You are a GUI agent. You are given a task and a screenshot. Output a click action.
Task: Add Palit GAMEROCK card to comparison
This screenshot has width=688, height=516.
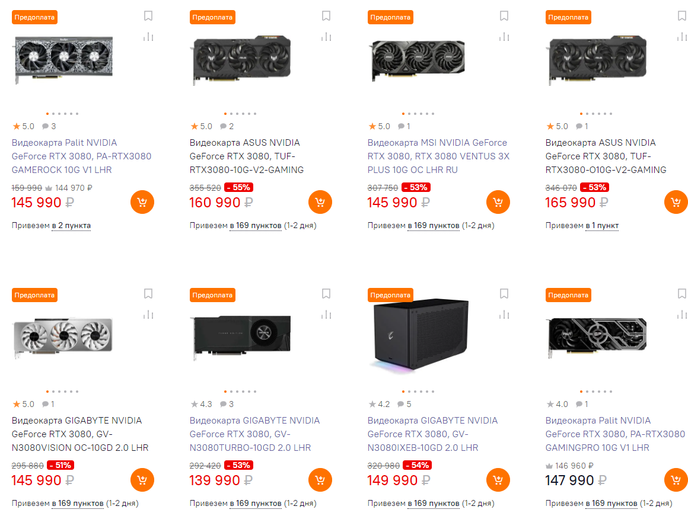[x=148, y=37]
